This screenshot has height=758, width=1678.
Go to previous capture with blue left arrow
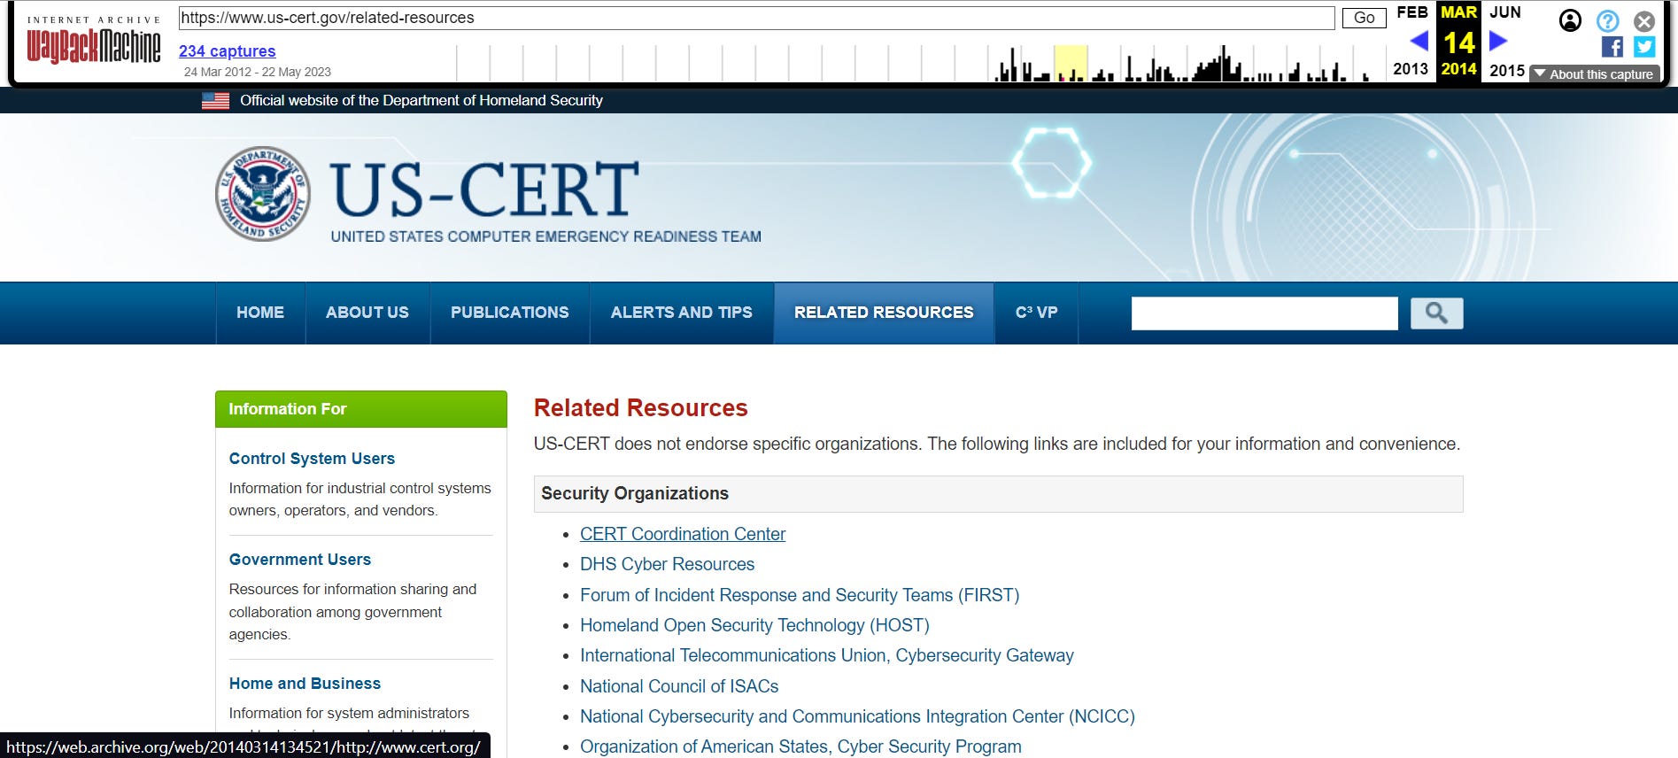pos(1419,41)
